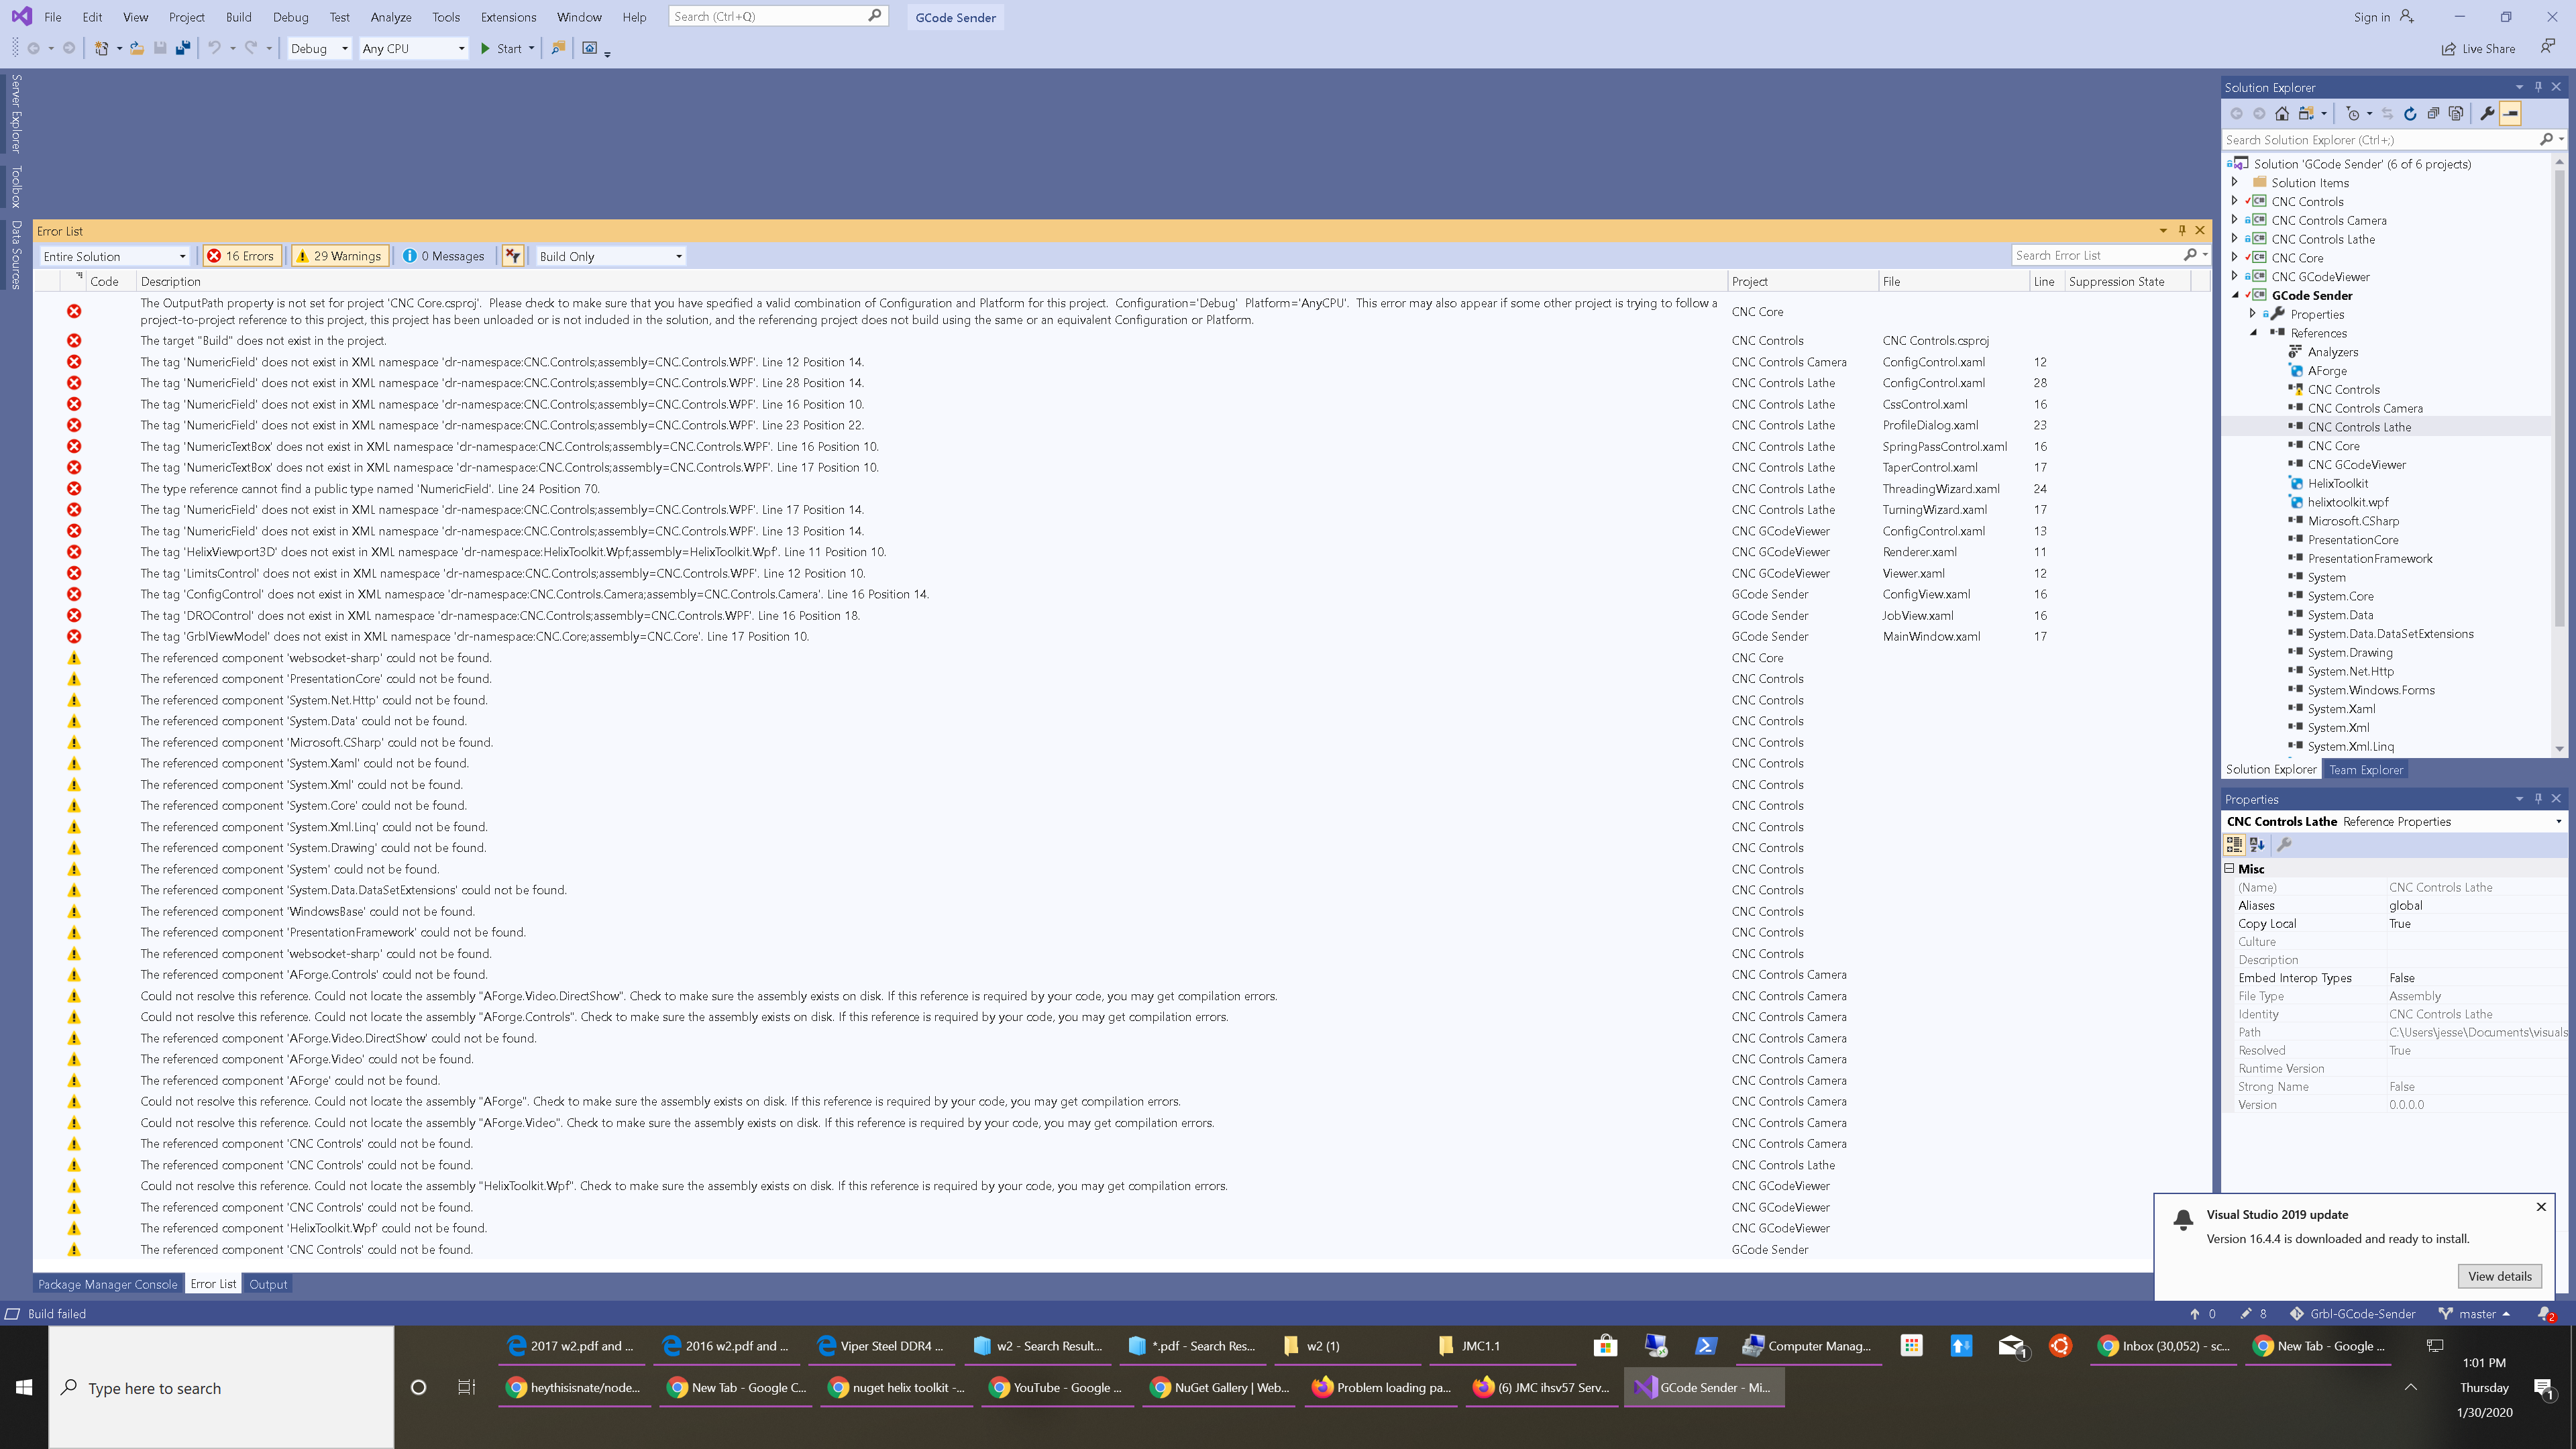Click the Open File toolbar icon

click(x=137, y=48)
